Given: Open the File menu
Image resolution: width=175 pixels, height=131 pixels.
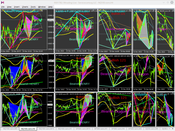Looking at the screenshot, I should [x=3, y=7].
